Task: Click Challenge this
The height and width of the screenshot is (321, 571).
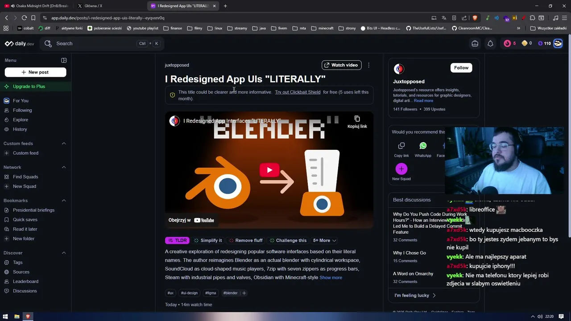Action: coord(288,240)
